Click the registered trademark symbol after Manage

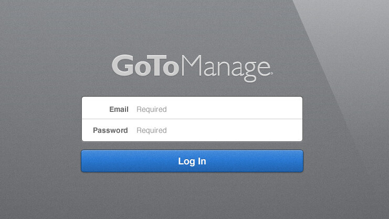(271, 73)
